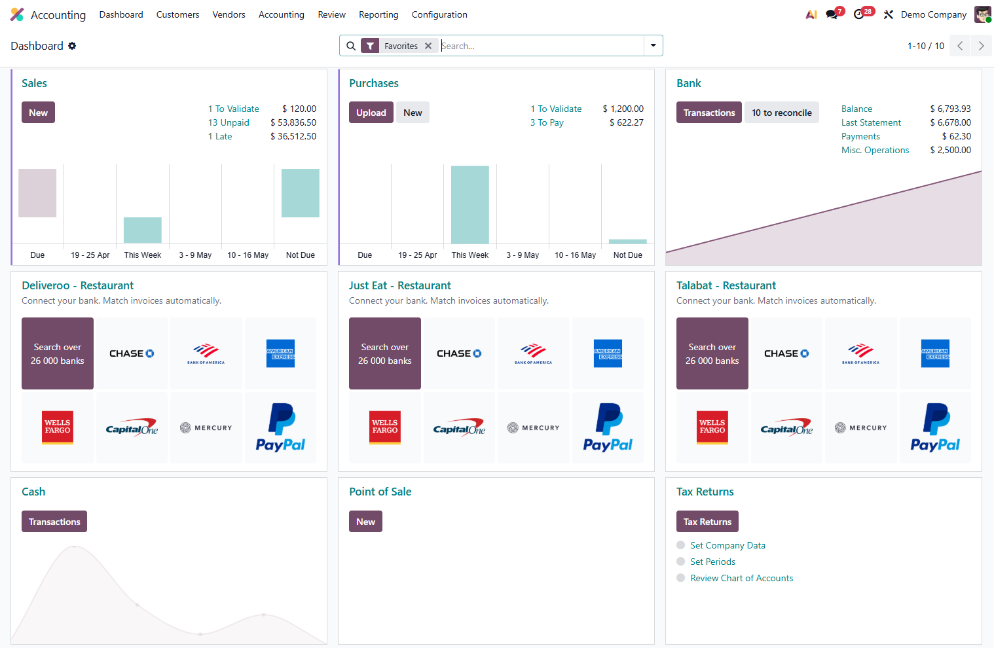994x648 pixels.
Task: Select Chase bank logo in Deliveroo card
Action: tap(132, 353)
